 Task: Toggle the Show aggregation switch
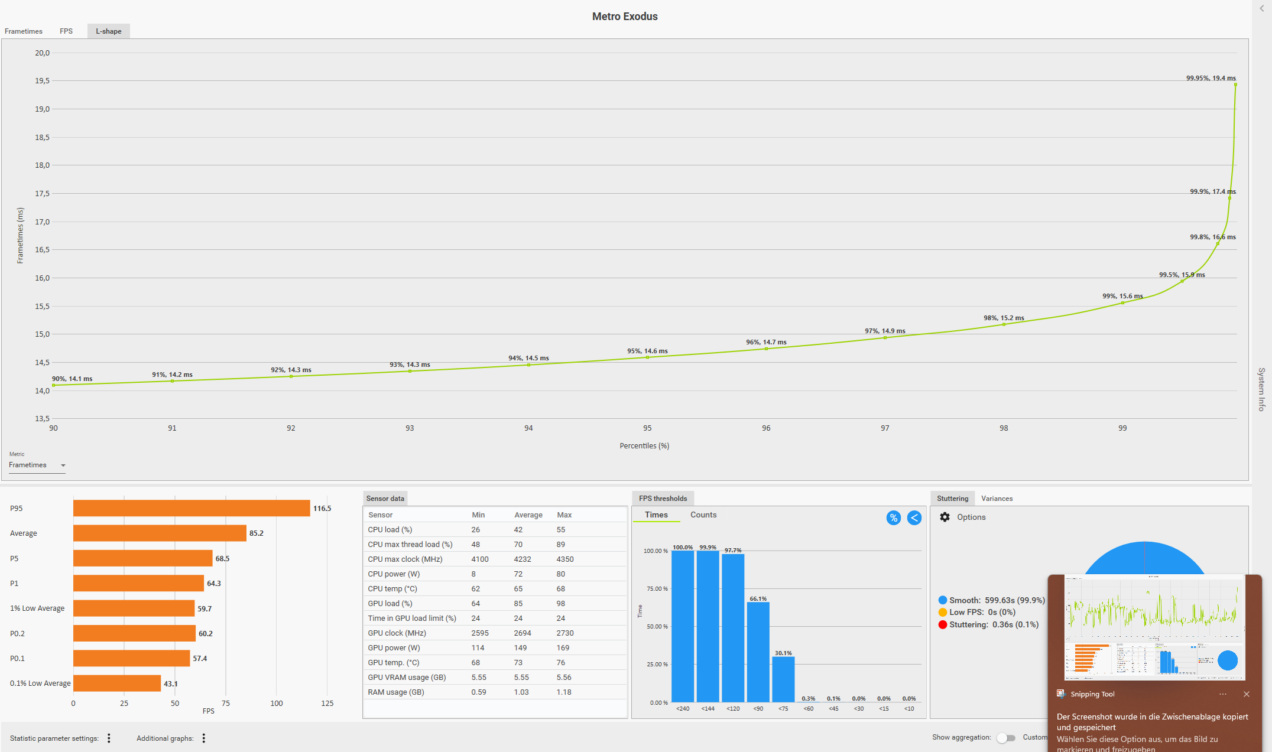coord(1005,738)
